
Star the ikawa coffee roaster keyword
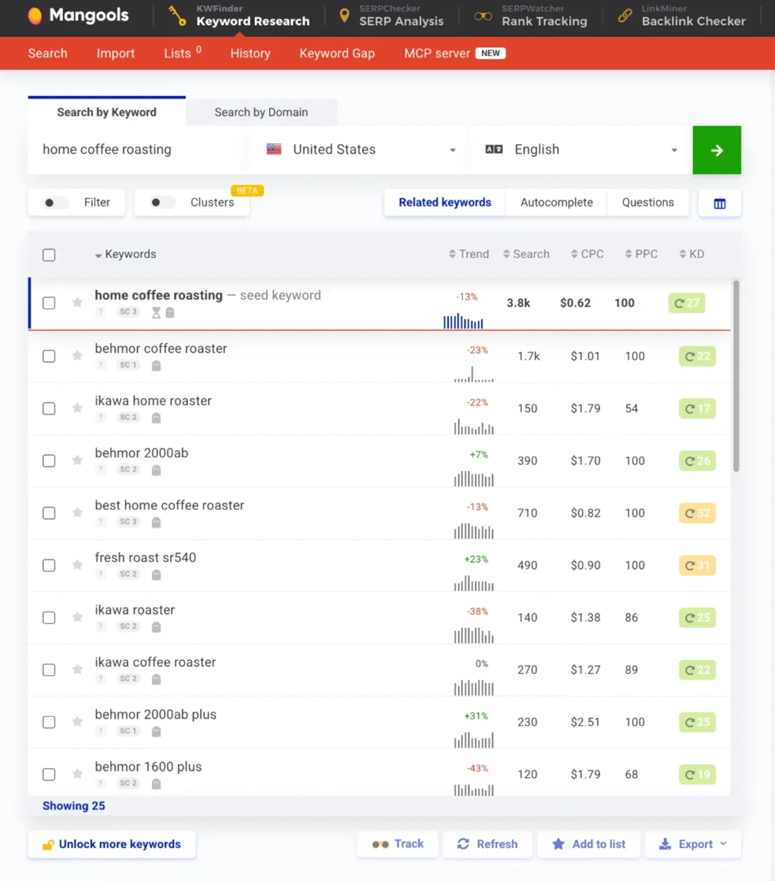[x=77, y=669]
